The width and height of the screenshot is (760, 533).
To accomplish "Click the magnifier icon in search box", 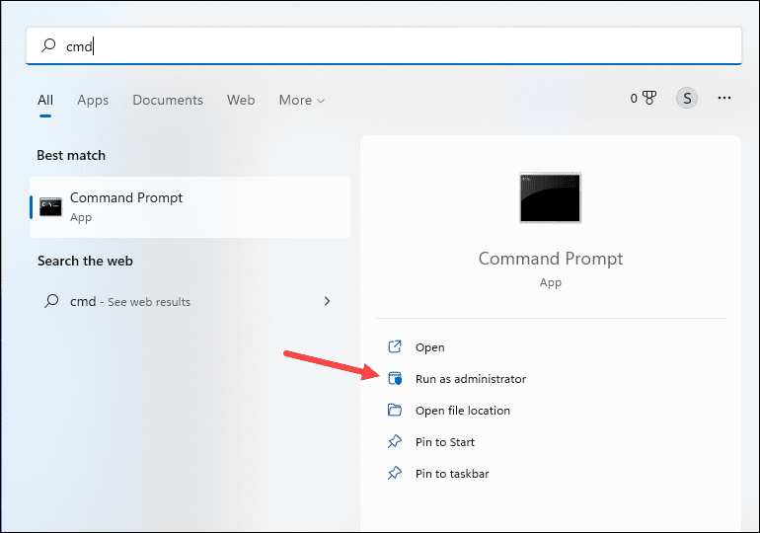I will (x=47, y=46).
